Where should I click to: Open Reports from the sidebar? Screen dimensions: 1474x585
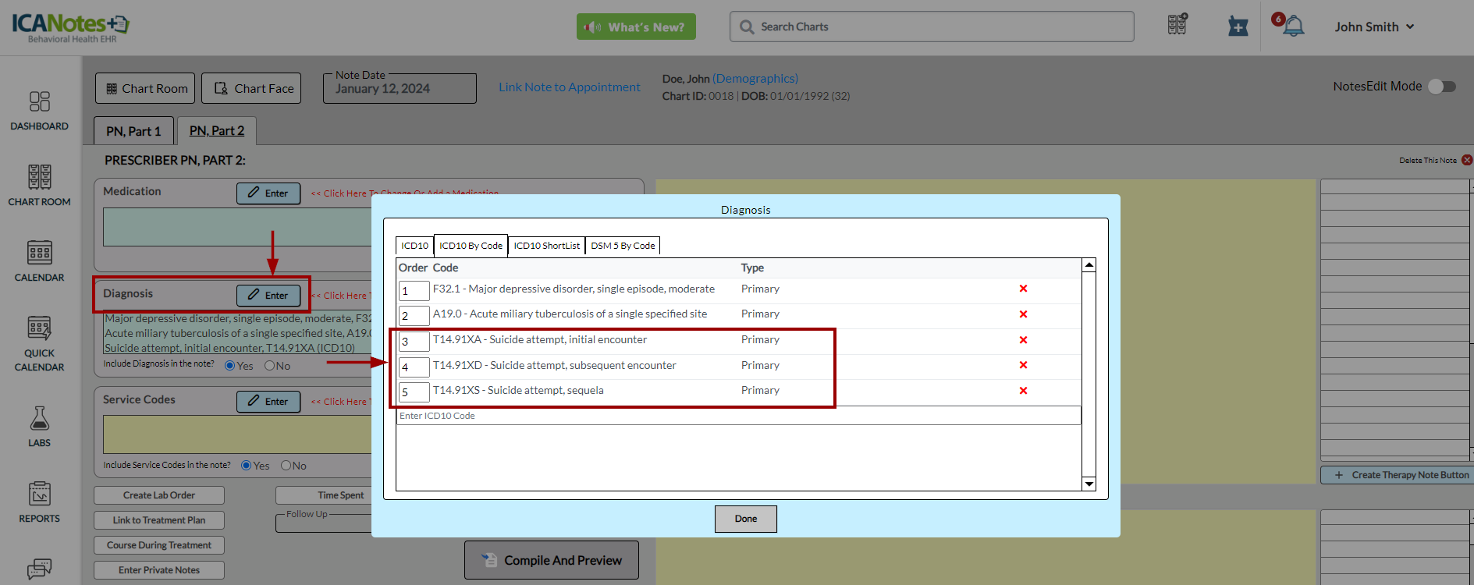39,502
